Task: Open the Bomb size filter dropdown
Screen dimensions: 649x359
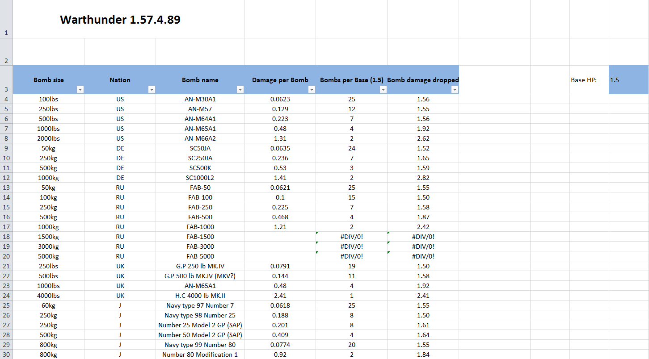Action: (80, 90)
